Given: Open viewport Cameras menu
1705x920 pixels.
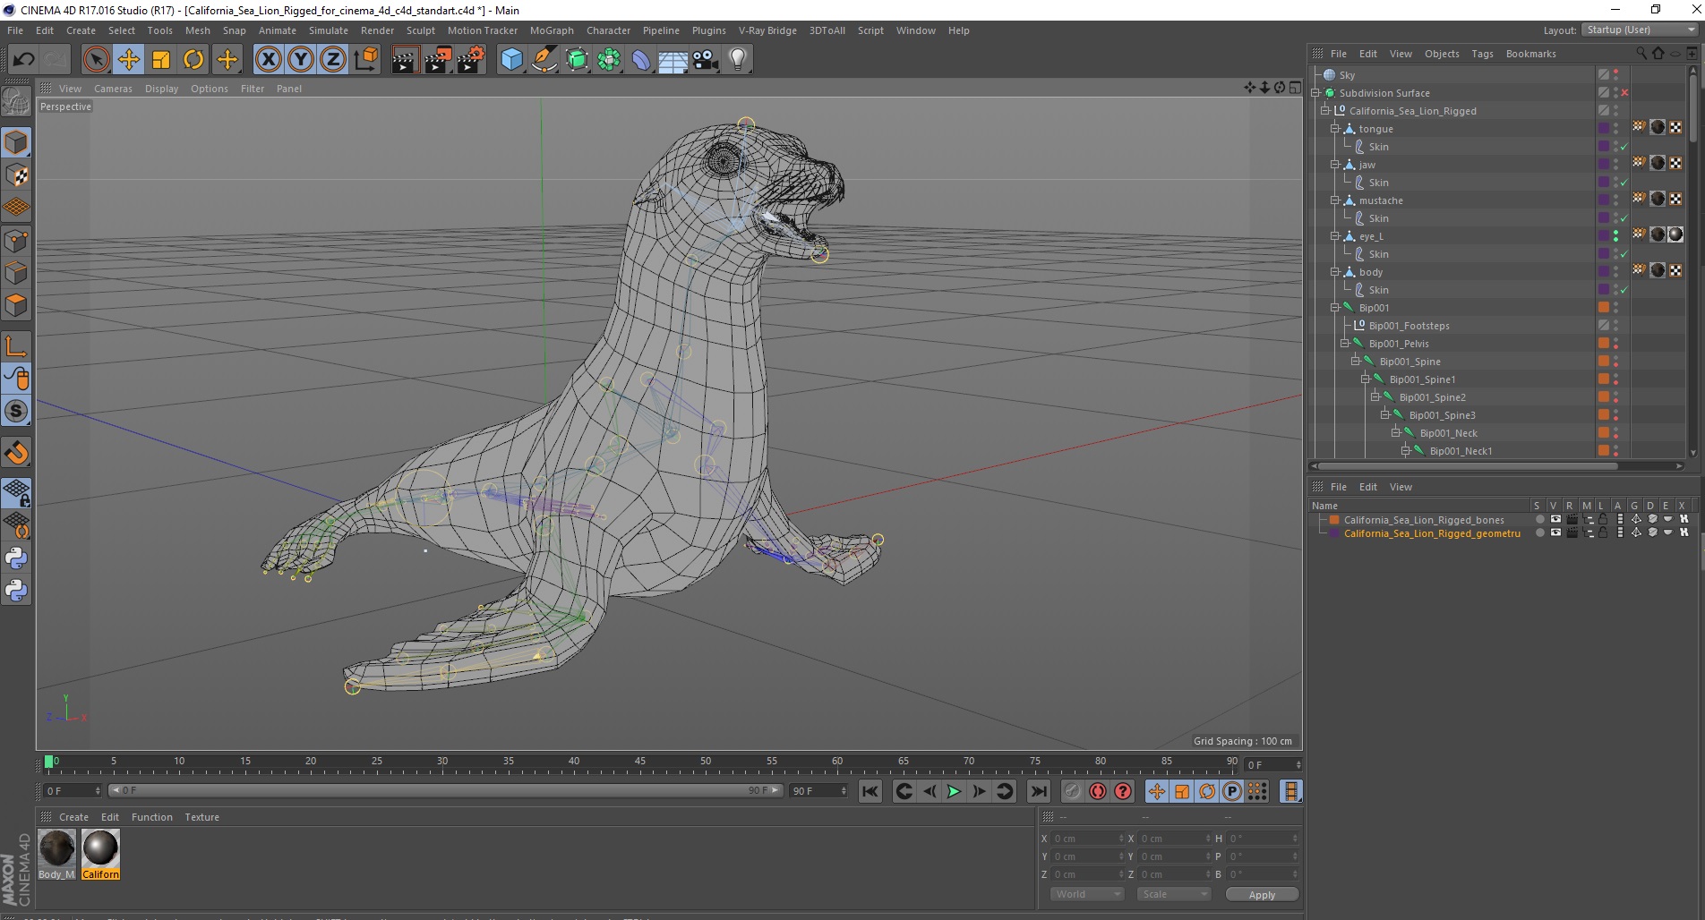Looking at the screenshot, I should click(113, 89).
